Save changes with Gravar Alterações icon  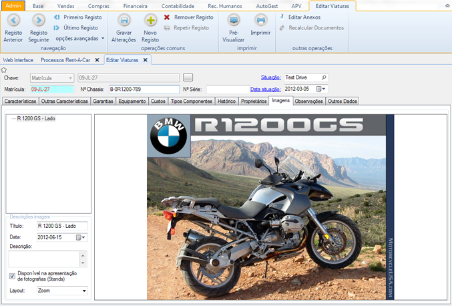click(x=124, y=21)
